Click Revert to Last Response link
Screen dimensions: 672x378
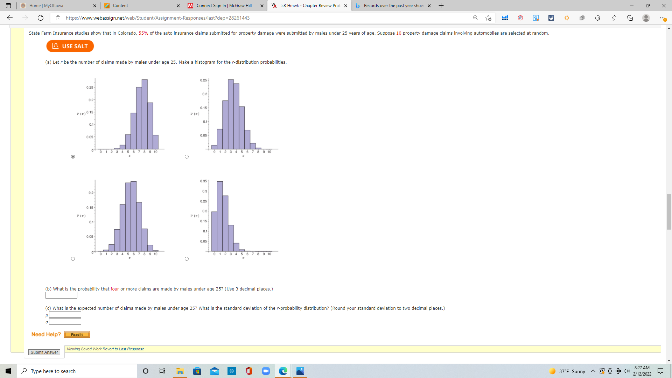point(123,349)
